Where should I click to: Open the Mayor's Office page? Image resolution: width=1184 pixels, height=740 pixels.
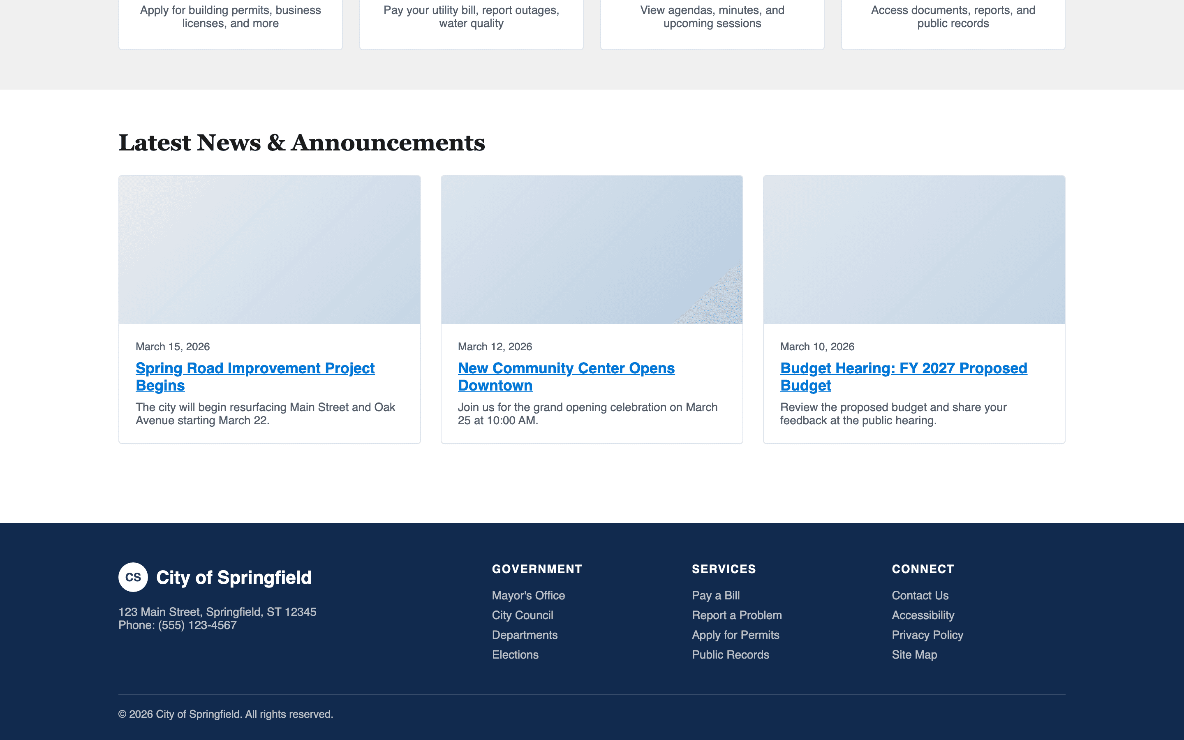(527, 595)
